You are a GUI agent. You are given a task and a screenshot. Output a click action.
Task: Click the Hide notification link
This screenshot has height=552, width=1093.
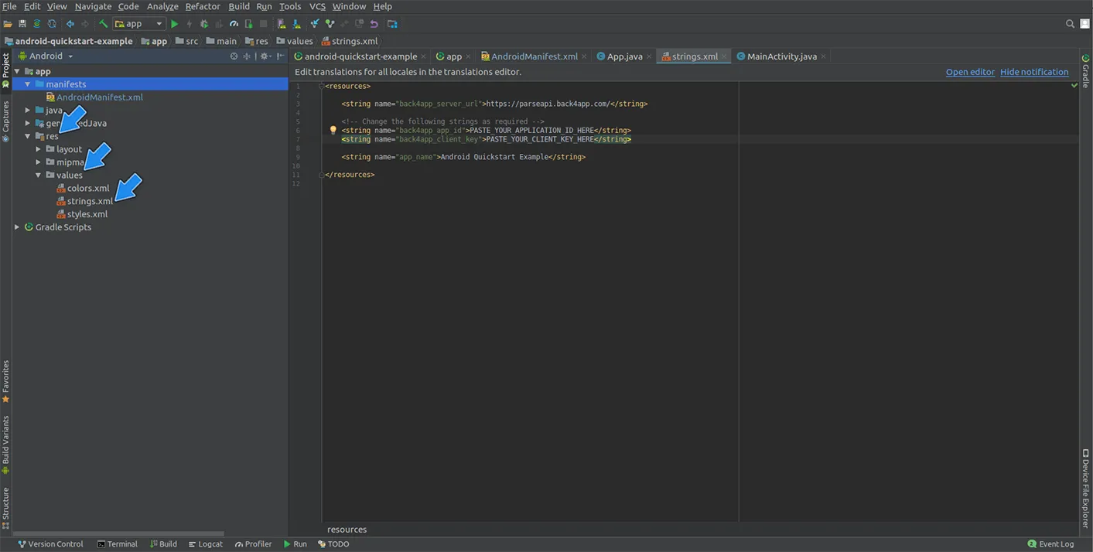pyautogui.click(x=1034, y=72)
